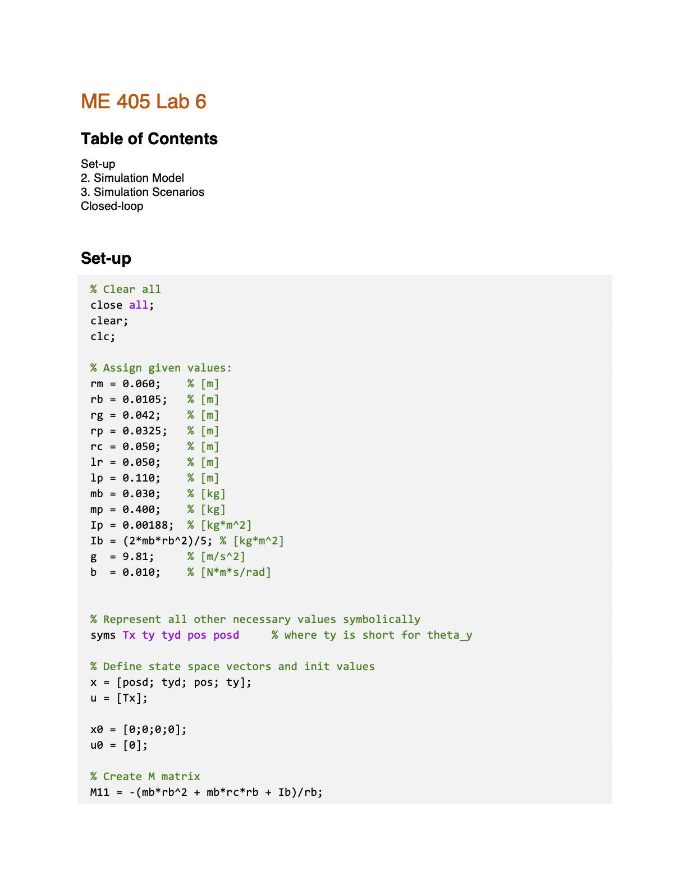Click the 'M11 = -(mb*rb^2 ...' code line
The height and width of the screenshot is (889, 687).
tap(207, 792)
